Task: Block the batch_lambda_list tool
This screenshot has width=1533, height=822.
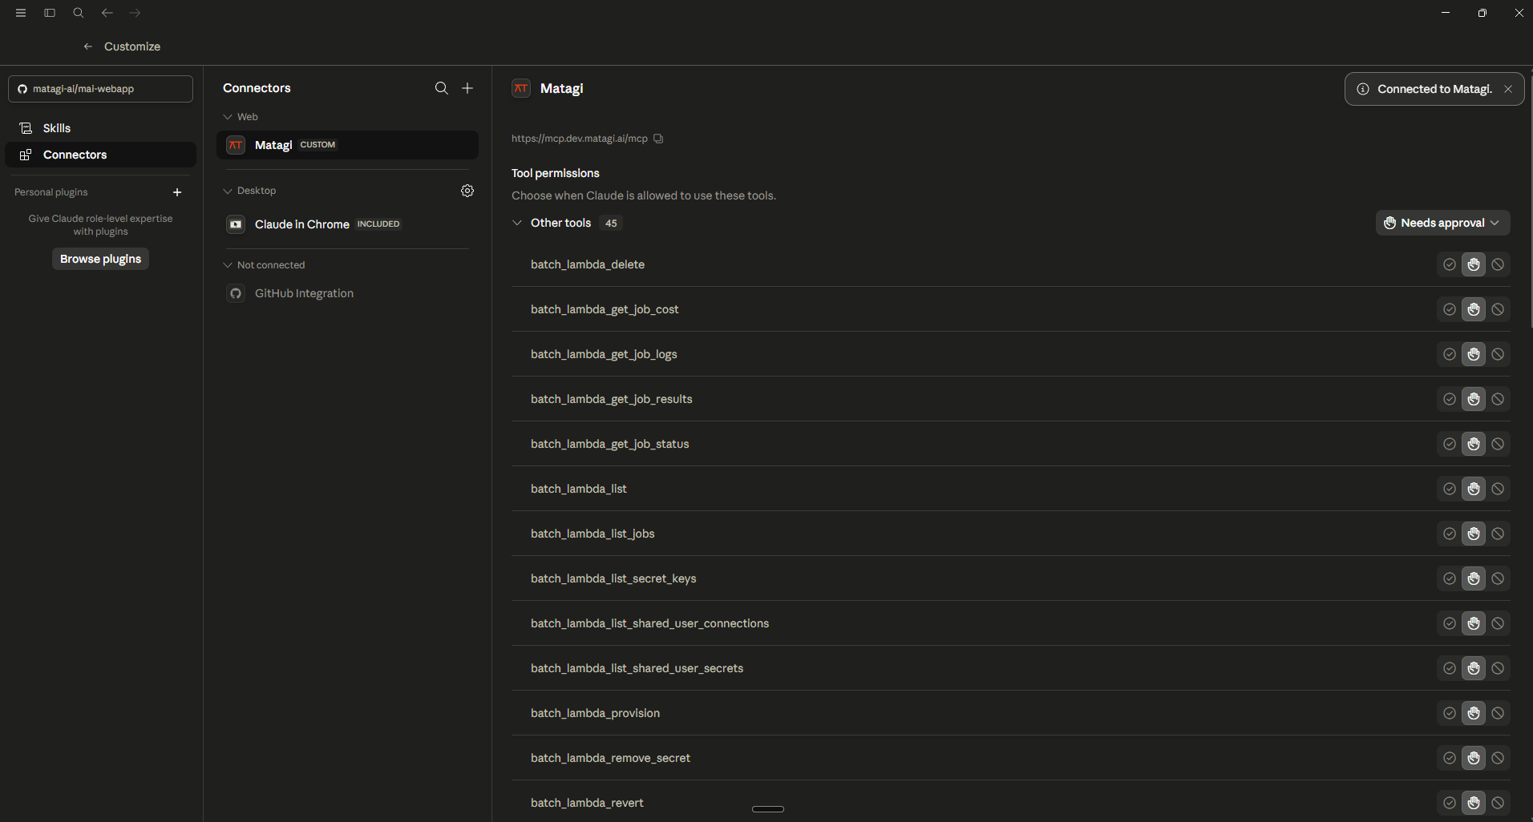Action: 1498,489
